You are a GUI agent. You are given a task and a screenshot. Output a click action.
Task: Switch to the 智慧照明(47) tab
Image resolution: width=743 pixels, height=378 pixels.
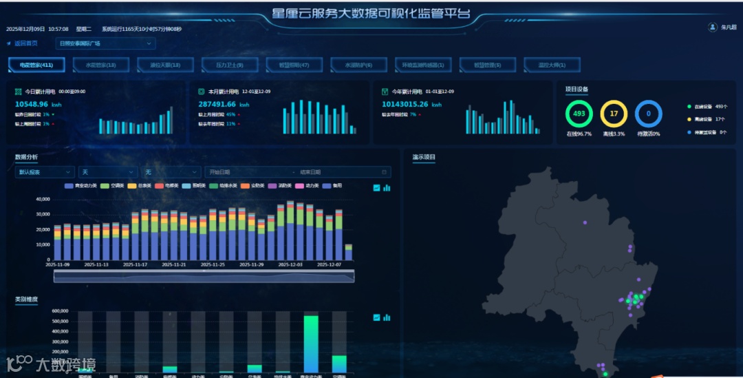tap(294, 65)
